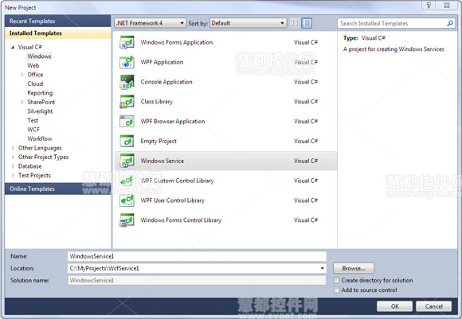Image resolution: width=462 pixels, height=319 pixels.
Task: Select the Console Application template icon
Action: point(127,82)
